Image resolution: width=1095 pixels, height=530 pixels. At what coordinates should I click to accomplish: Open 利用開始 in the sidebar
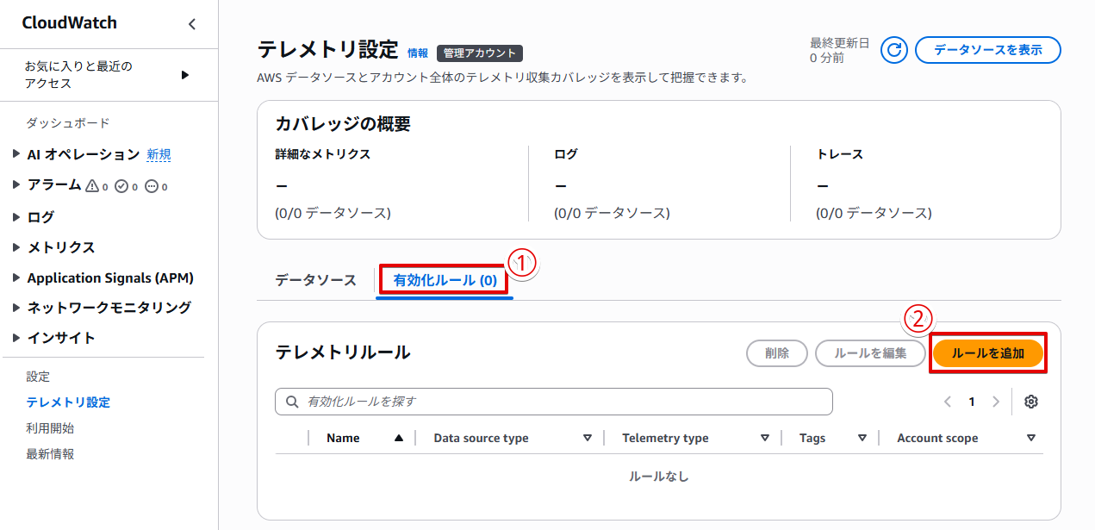(x=50, y=428)
